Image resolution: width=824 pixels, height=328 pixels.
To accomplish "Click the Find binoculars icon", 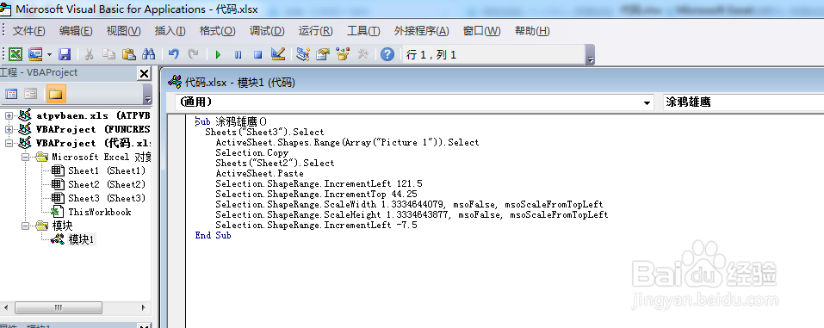I will pyautogui.click(x=149, y=54).
